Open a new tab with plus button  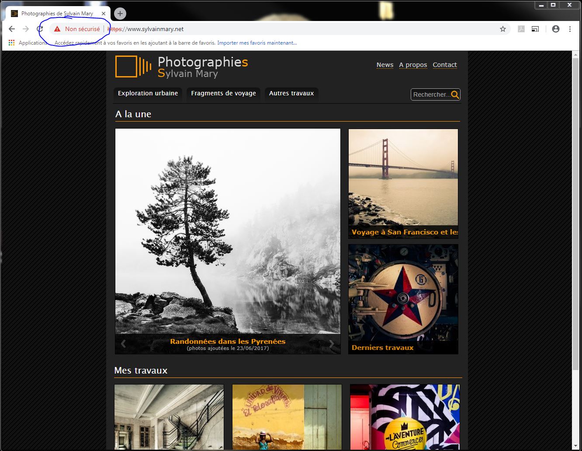point(120,14)
